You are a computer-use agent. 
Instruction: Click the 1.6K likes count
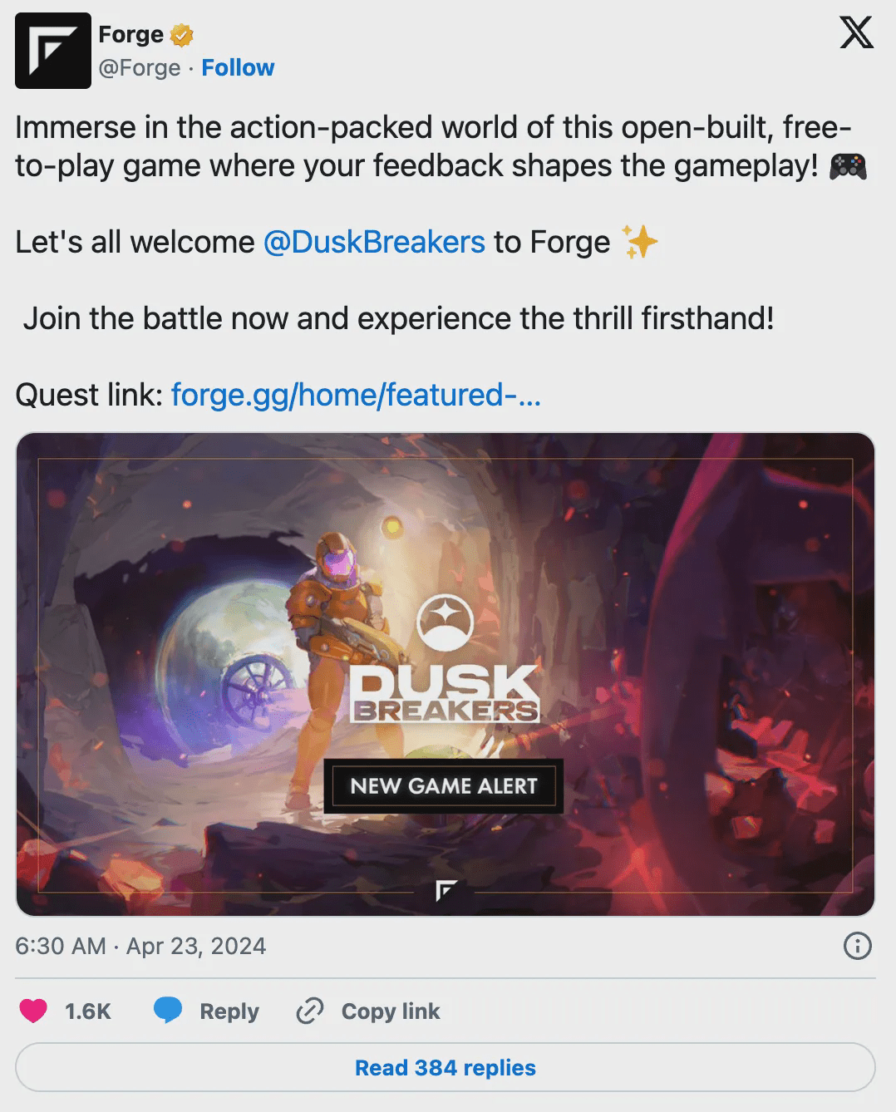click(88, 1011)
